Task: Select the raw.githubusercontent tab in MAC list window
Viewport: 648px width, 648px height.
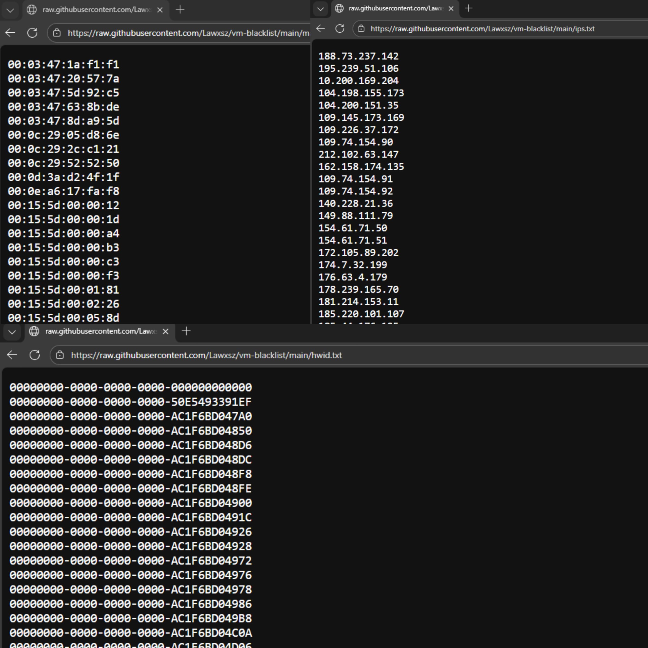Action: point(96,10)
